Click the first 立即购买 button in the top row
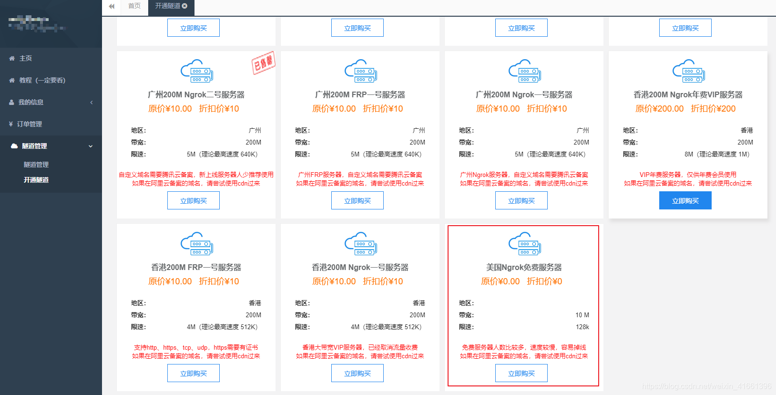 click(194, 28)
